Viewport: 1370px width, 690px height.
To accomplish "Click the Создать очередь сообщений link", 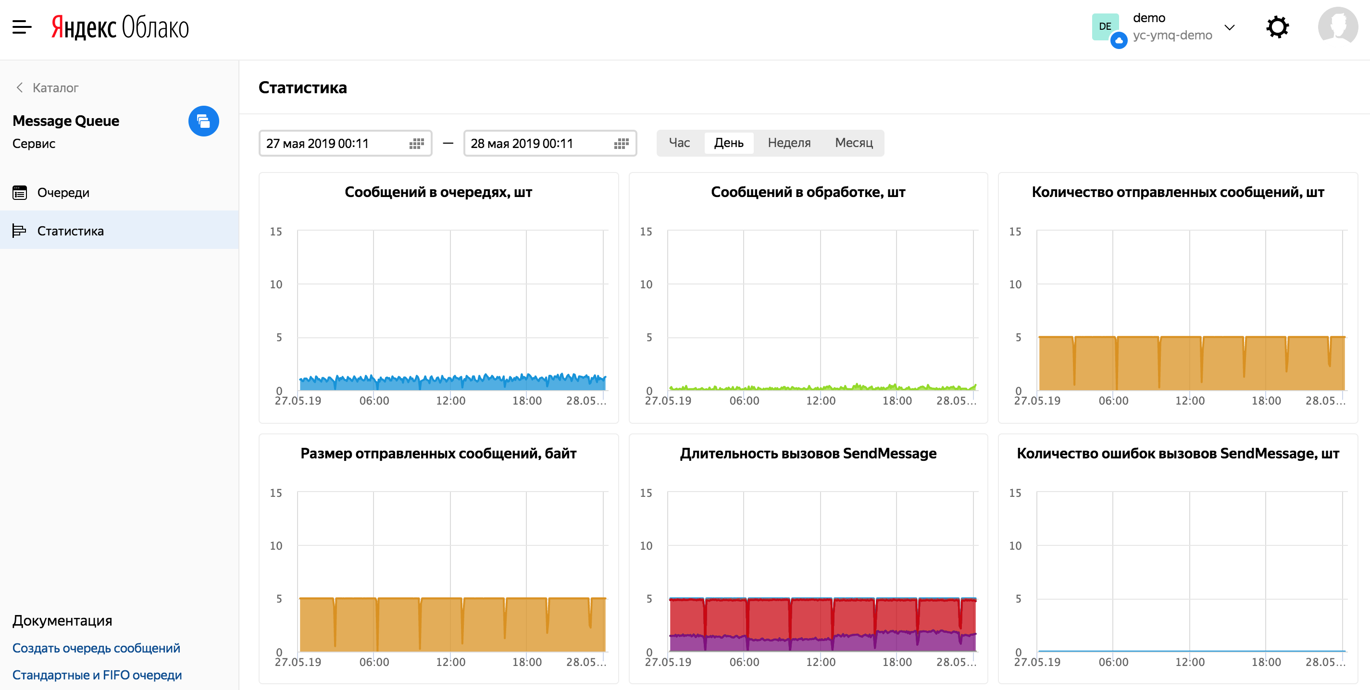I will tap(96, 649).
